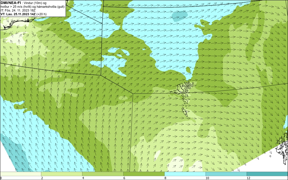Viewport: 288px width, 180px height.
Task: Click the 4–6 m/s green legend swatch
Action: pyautogui.click(x=103, y=174)
